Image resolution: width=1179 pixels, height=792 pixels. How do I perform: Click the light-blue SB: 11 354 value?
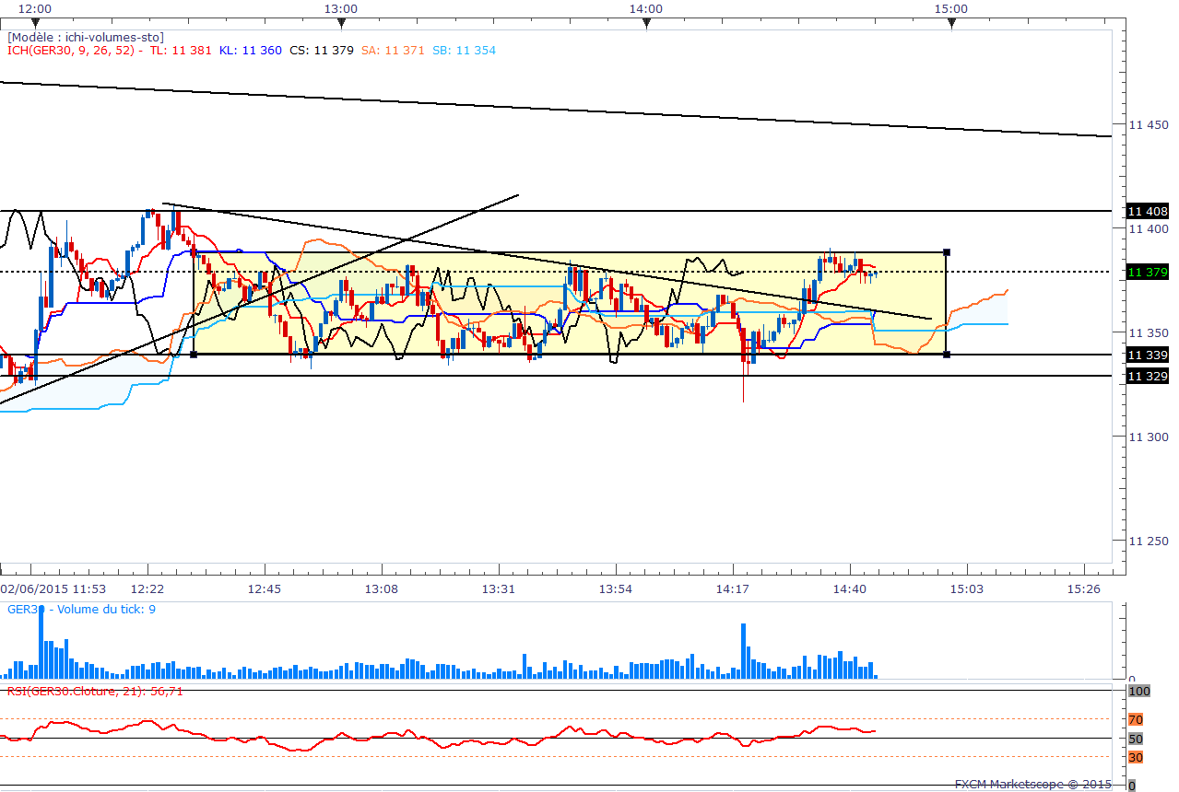463,51
